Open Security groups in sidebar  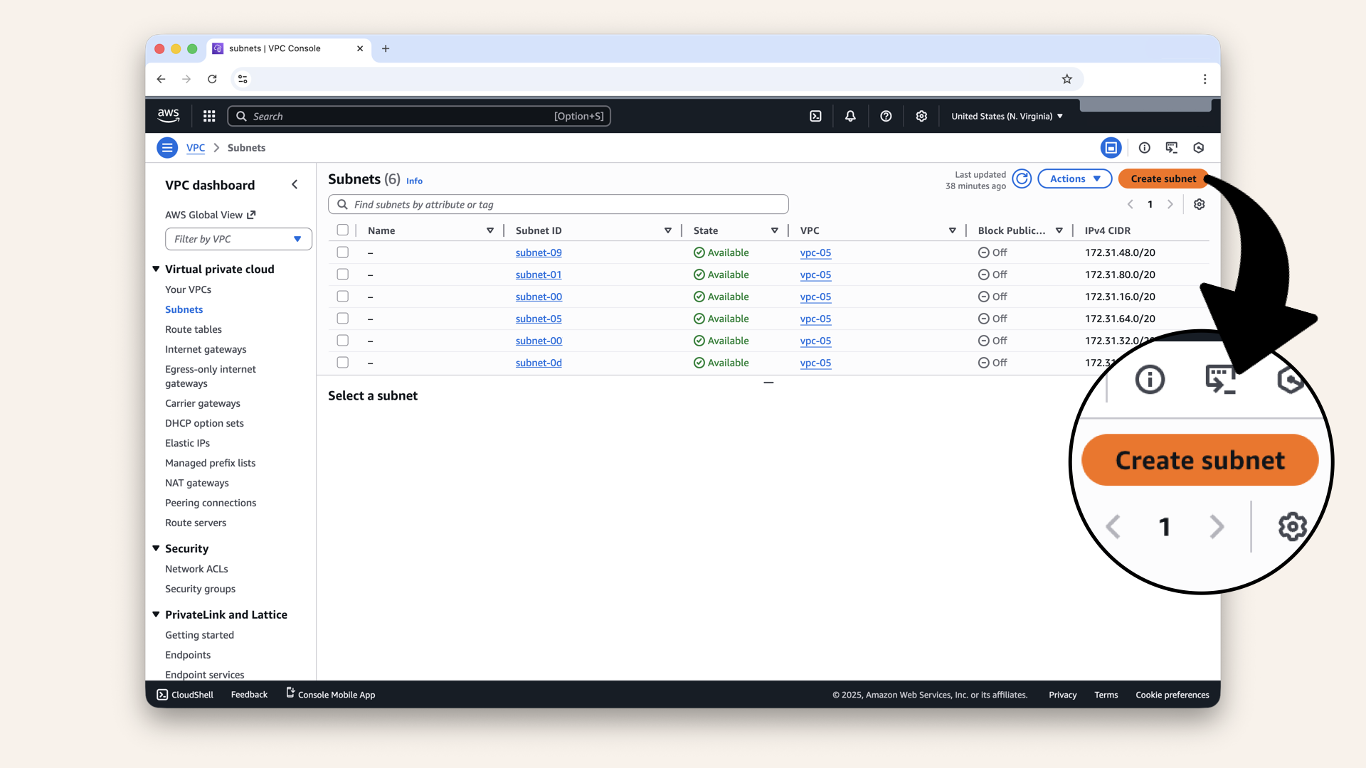pos(200,589)
